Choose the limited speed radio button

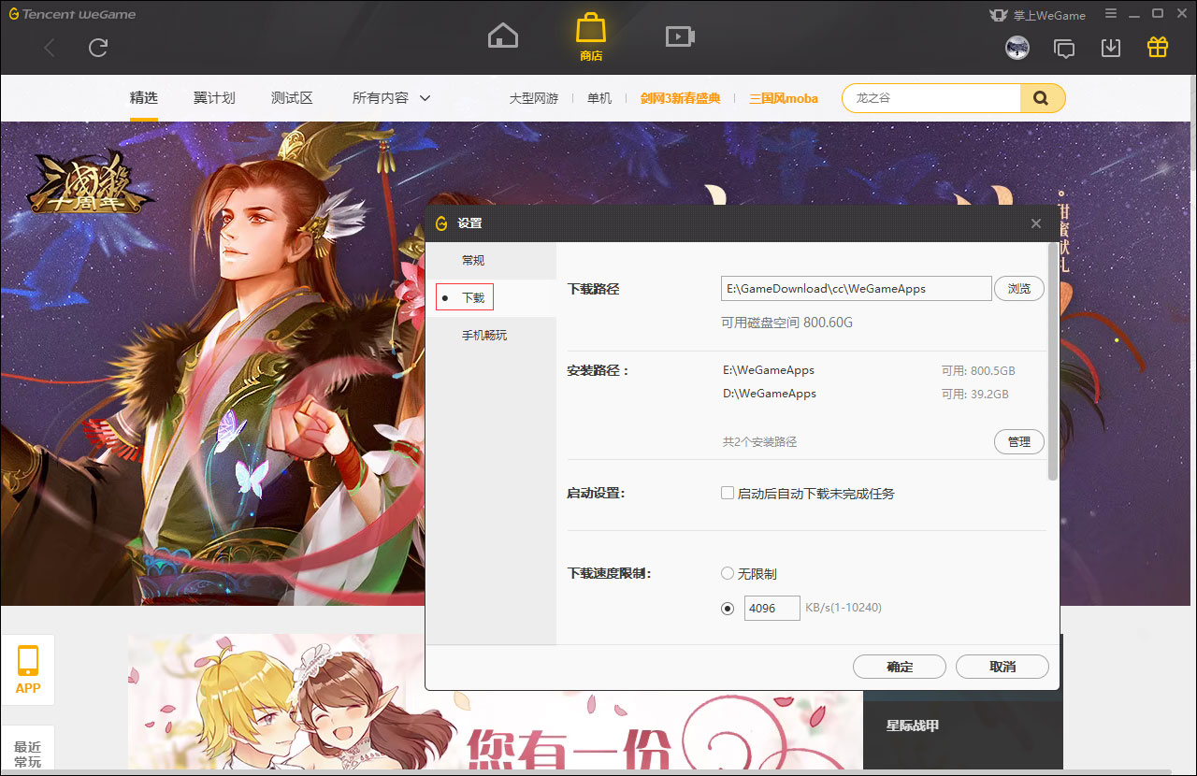(x=727, y=608)
